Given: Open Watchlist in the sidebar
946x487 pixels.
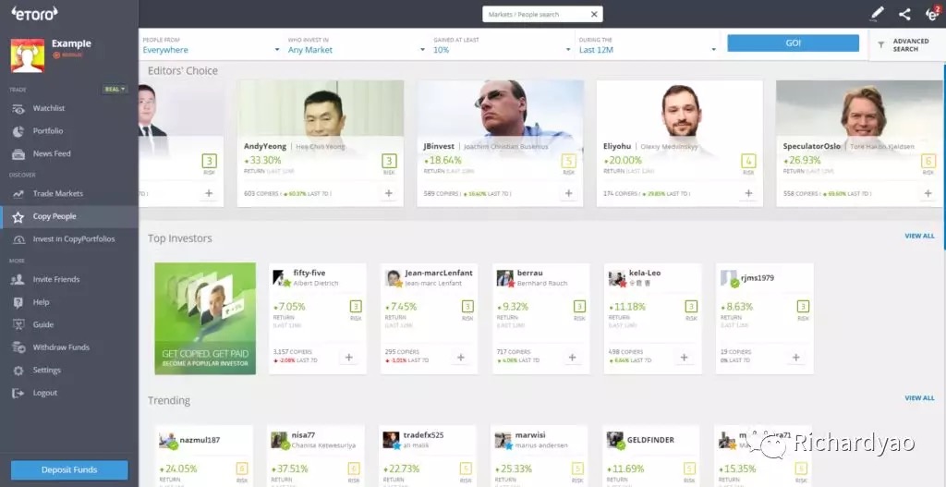Looking at the screenshot, I should [x=49, y=108].
